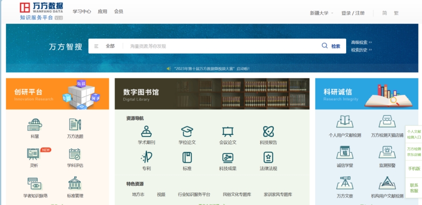This screenshot has width=422, height=205.
Task: Browse 科技报告 resource icon
Action: coord(268,131)
